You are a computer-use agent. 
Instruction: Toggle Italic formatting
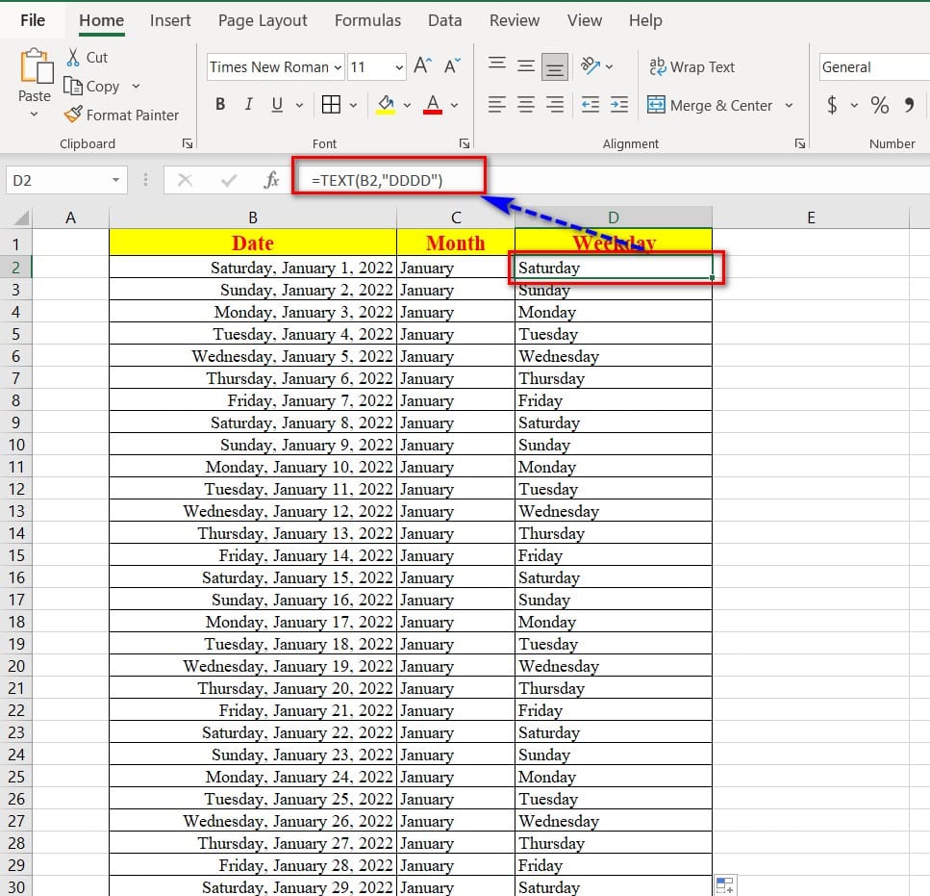pos(248,105)
